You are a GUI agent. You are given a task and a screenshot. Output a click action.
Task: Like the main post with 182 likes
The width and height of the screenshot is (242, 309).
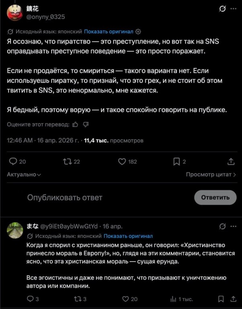click(x=122, y=162)
